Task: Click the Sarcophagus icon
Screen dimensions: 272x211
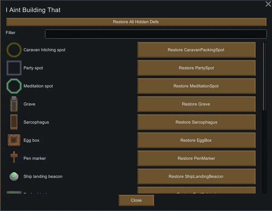Action: click(14, 122)
